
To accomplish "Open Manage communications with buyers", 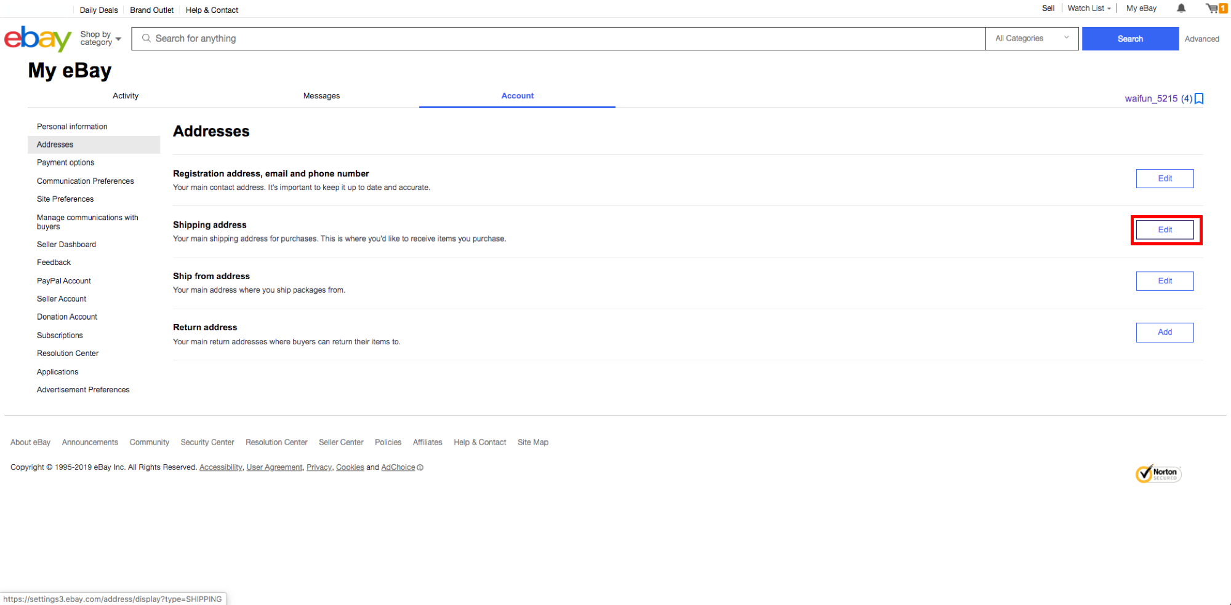I will (x=87, y=222).
